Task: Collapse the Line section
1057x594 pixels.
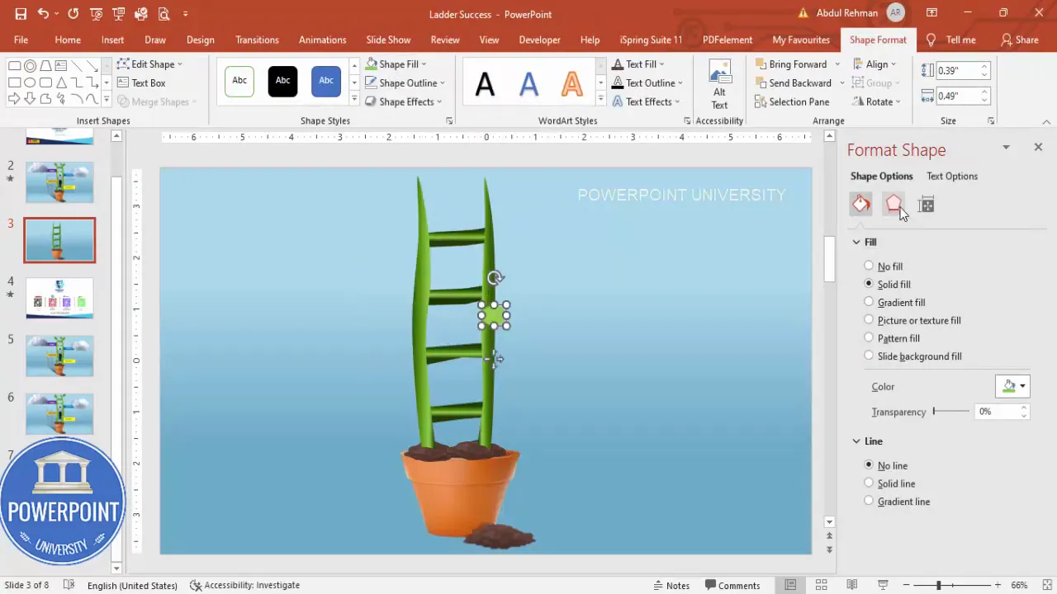Action: click(x=856, y=441)
